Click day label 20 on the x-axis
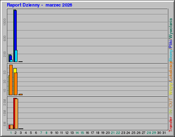 tap(108, 133)
